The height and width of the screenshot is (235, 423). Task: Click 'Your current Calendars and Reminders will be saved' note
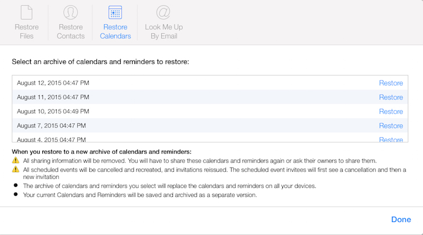point(140,195)
